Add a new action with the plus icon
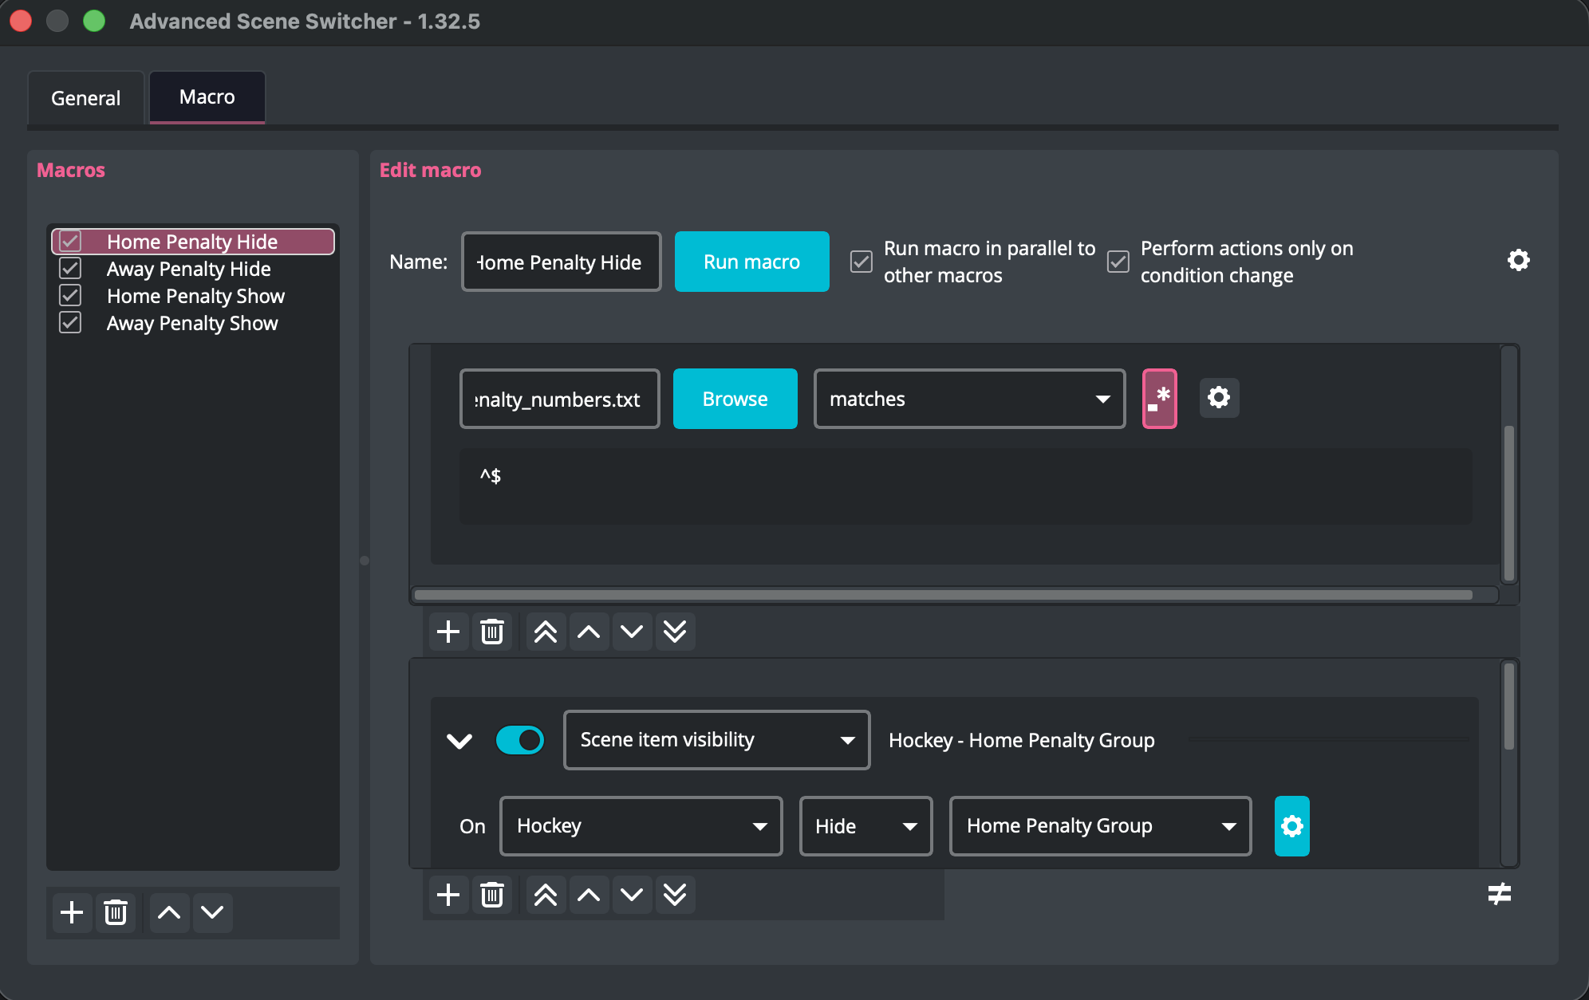This screenshot has width=1589, height=1000. click(x=448, y=894)
